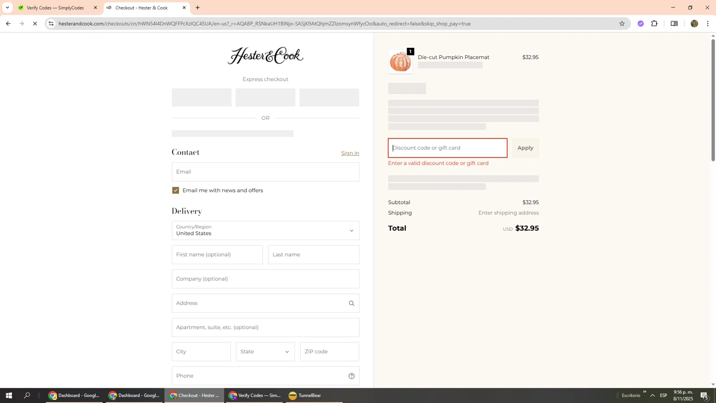Click the Die-cut Pumpkin Placemat title
This screenshot has height=403, width=716.
[x=453, y=57]
